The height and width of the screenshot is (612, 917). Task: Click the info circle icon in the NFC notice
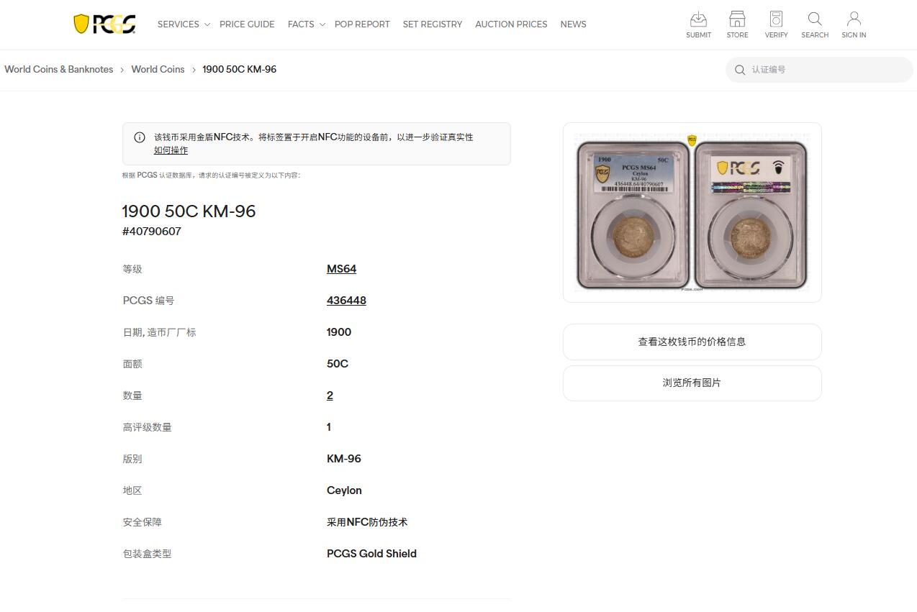pyautogui.click(x=139, y=137)
